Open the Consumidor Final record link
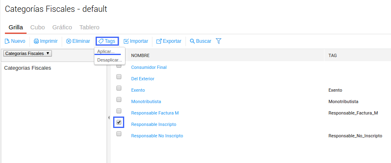The image size is (391, 163). [x=149, y=67]
